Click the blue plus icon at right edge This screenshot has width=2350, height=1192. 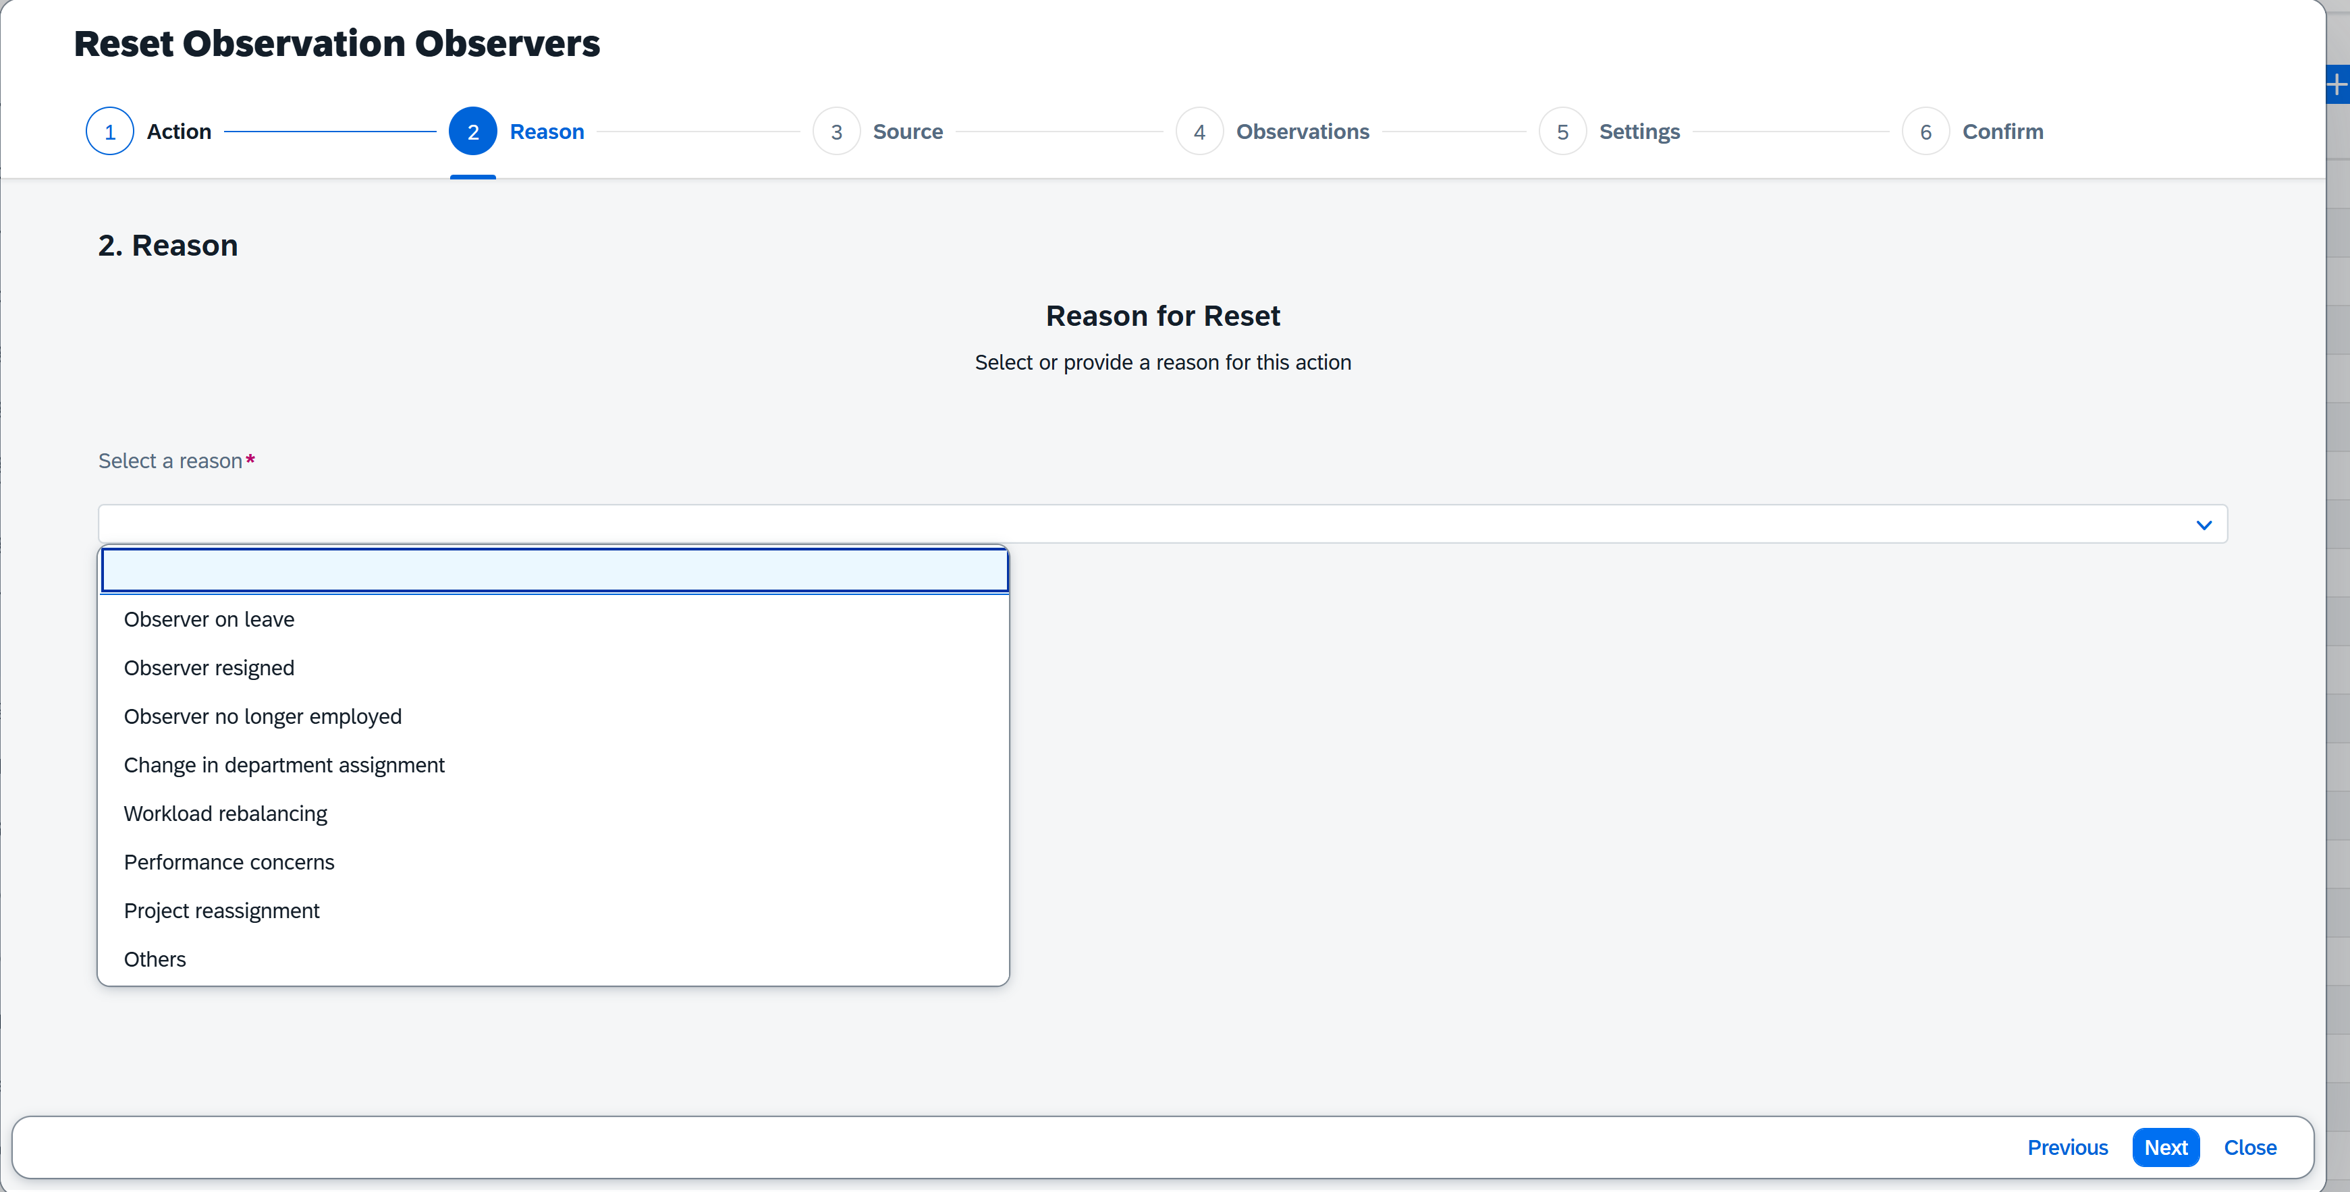(x=2337, y=85)
